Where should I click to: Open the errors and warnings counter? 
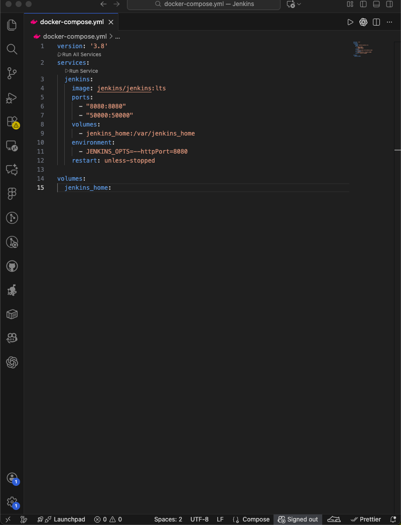[x=108, y=519]
